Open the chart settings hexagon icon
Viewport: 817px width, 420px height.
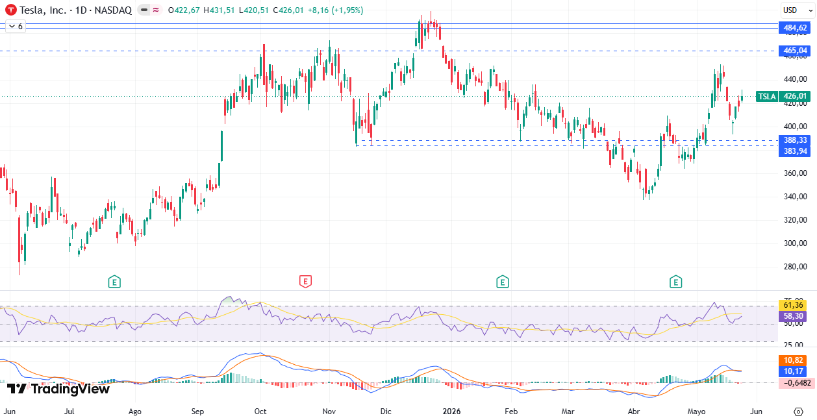798,412
